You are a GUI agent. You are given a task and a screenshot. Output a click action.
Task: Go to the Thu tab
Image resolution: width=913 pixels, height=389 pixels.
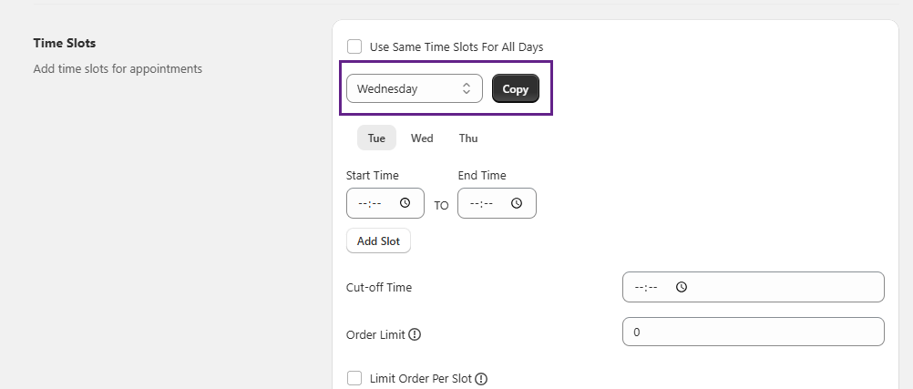pos(468,138)
